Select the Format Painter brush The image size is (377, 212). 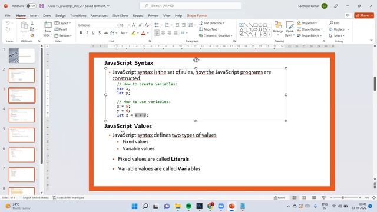(x=32, y=35)
